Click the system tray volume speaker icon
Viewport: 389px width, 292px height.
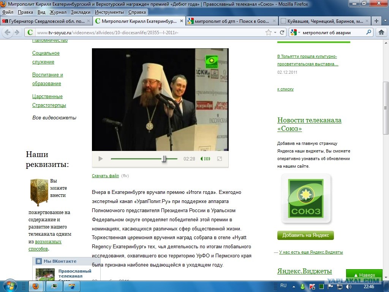(349, 287)
